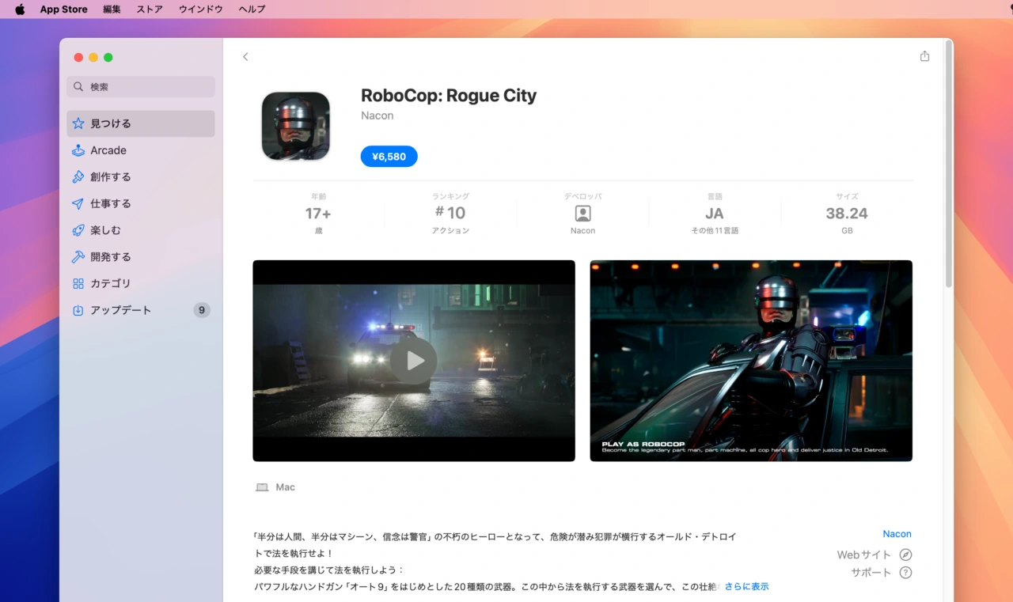The image size is (1013, 602).
Task: Go to 楽しむ (Play) section
Action: [105, 230]
